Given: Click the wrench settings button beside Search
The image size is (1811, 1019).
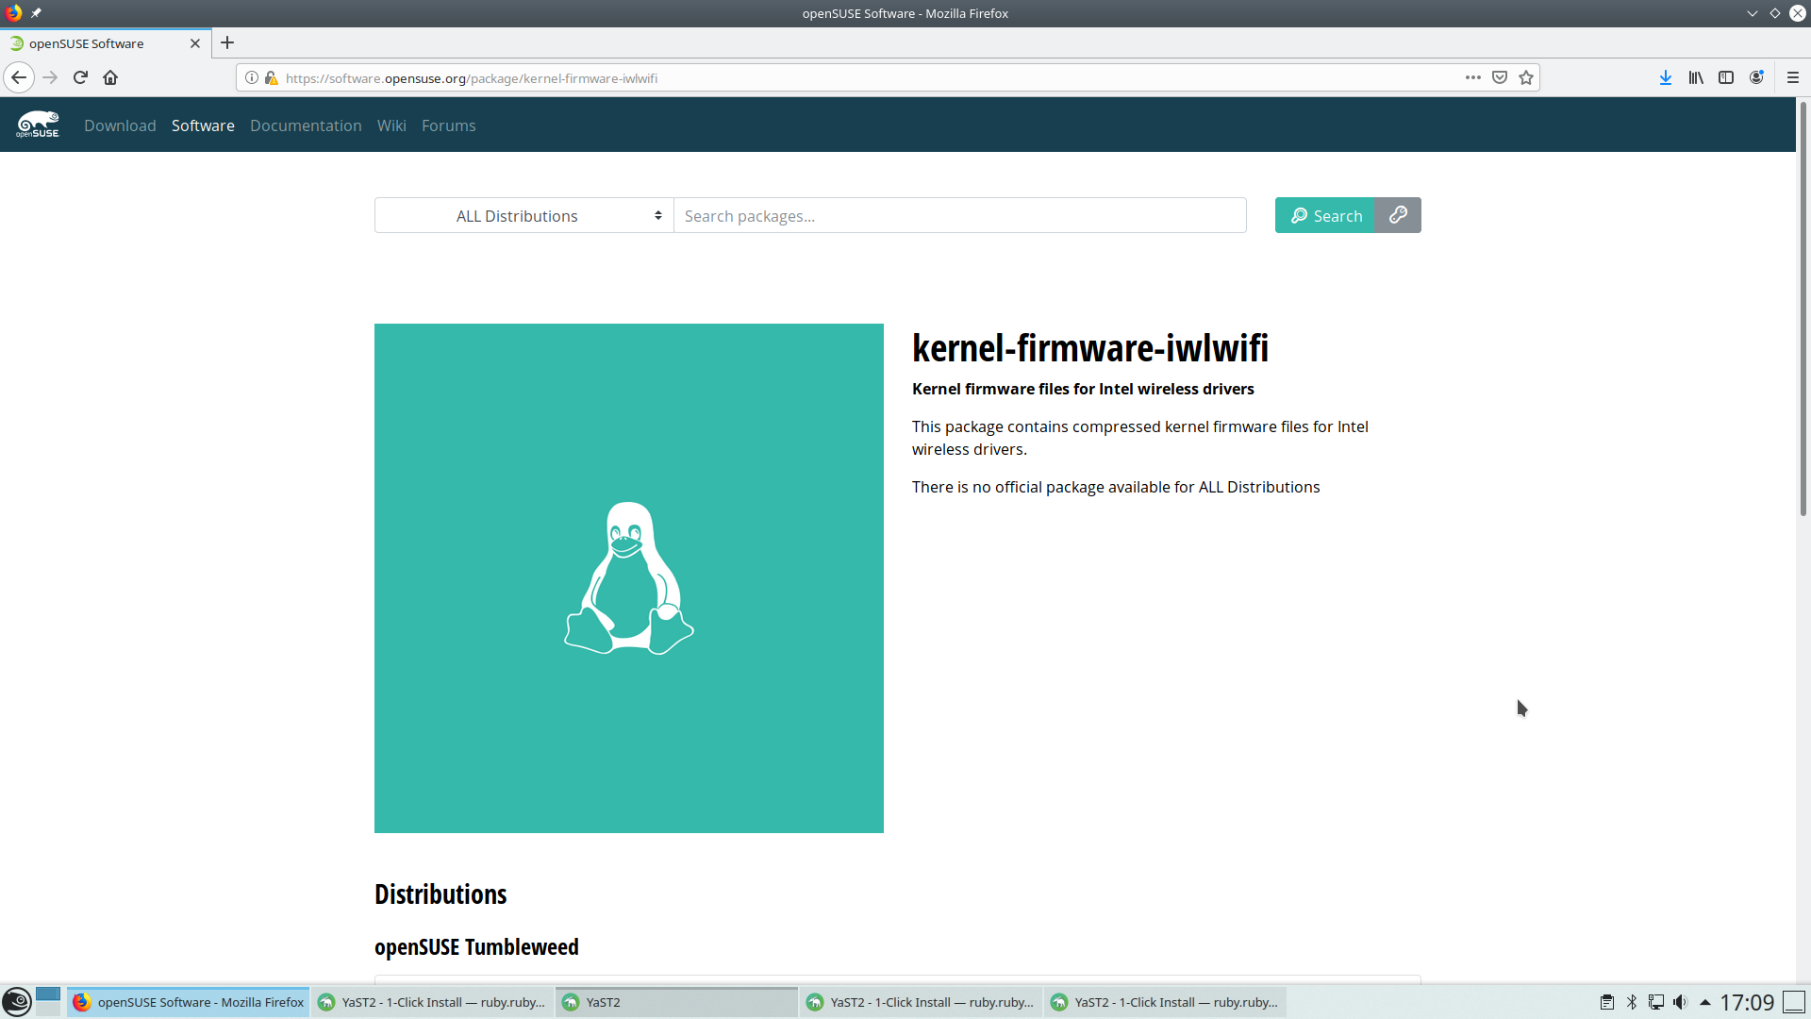Looking at the screenshot, I should tap(1398, 215).
